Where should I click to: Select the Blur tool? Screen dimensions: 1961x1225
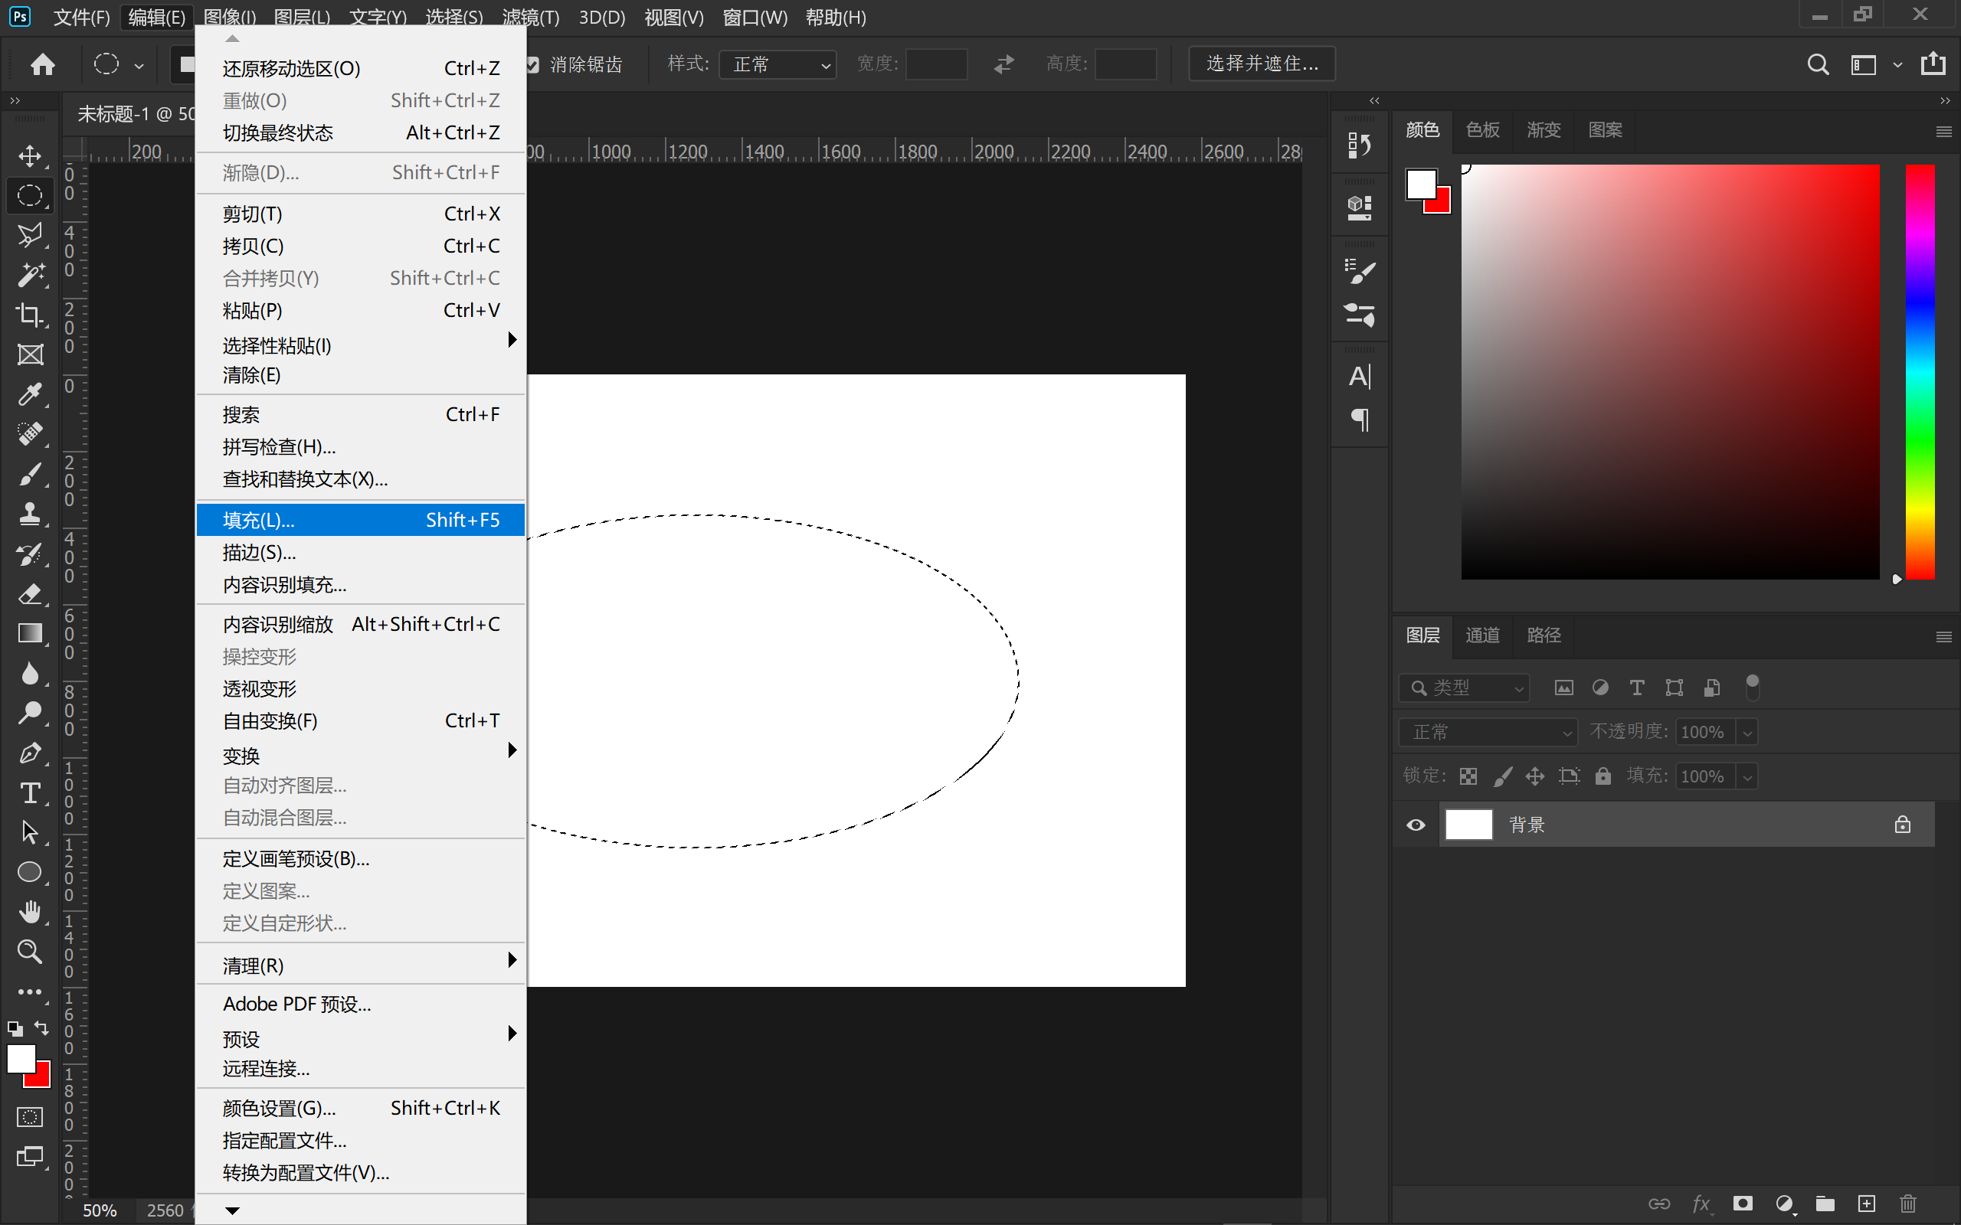click(30, 673)
